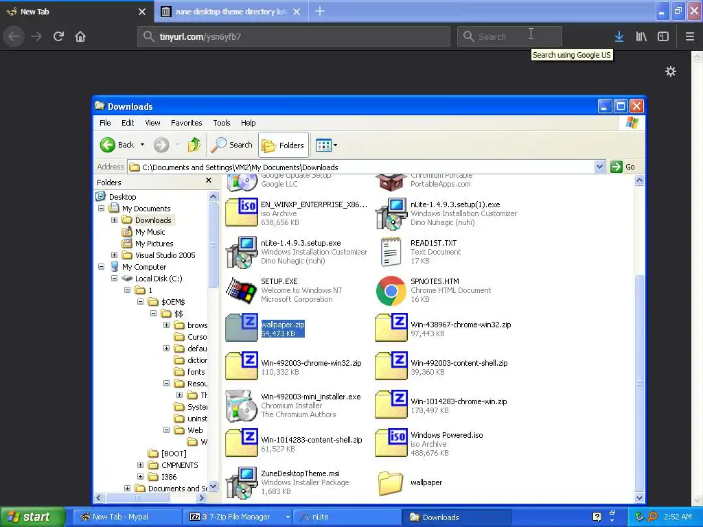Open a new browser tab with plus

(320, 11)
